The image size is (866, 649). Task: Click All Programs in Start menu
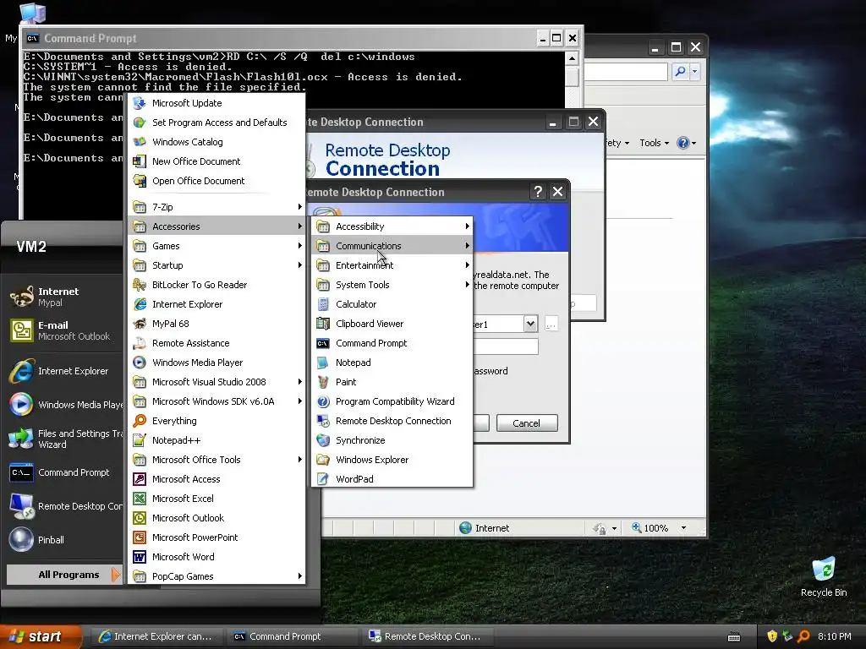click(63, 575)
